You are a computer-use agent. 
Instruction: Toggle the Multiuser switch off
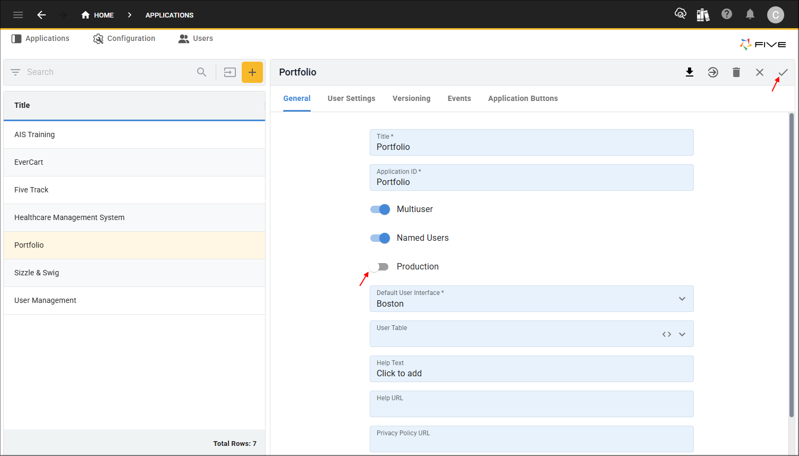tap(380, 209)
